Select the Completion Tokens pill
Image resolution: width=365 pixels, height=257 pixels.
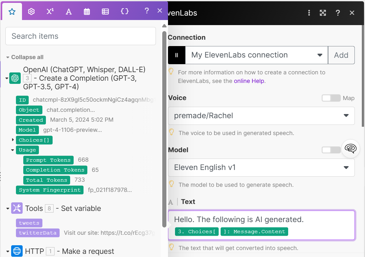(x=55, y=170)
